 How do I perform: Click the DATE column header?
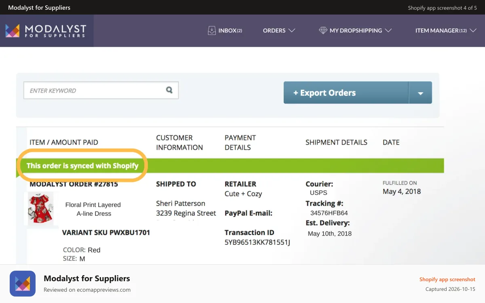click(391, 142)
